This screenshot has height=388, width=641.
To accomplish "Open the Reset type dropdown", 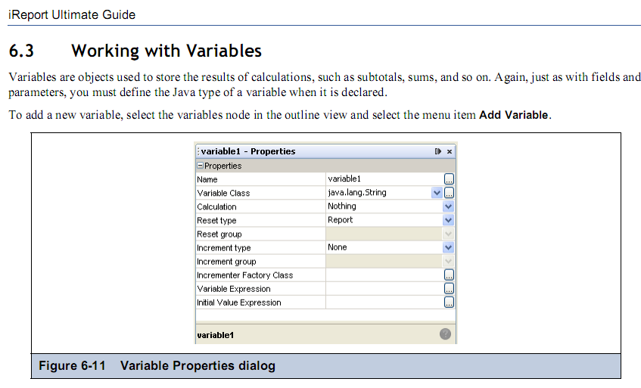I will (448, 220).
